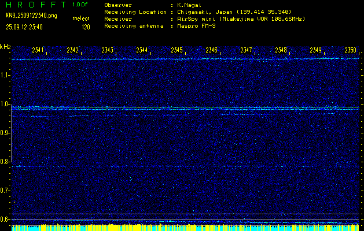Viewport: 364px width, 231px height.
Task: Click the Receiving Location label
Action: pos(135,12)
